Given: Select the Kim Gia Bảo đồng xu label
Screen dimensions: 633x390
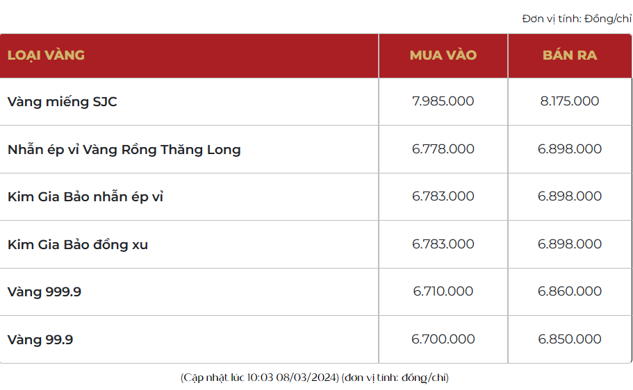Looking at the screenshot, I should 78,244.
